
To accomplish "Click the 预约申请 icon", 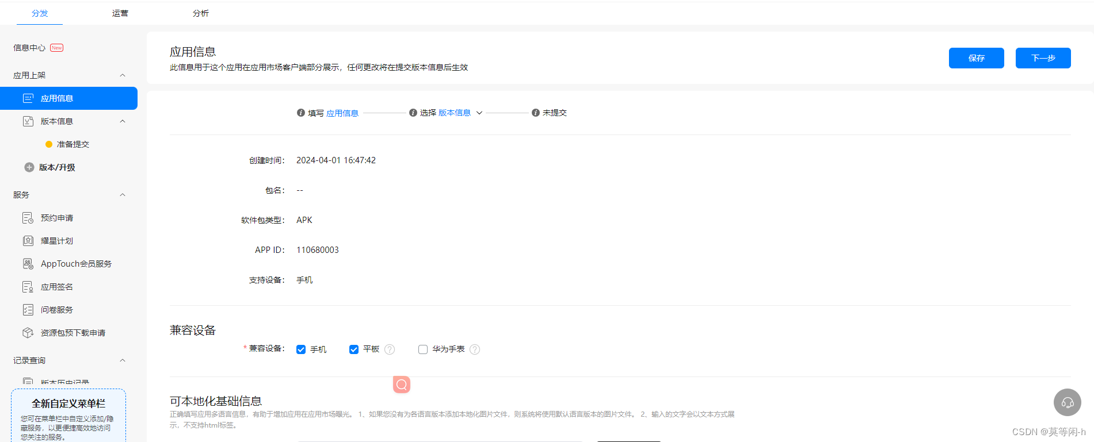I will [x=28, y=218].
